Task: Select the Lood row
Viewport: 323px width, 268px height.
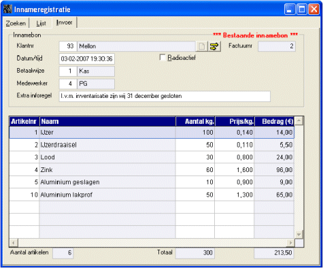Action: coord(152,157)
